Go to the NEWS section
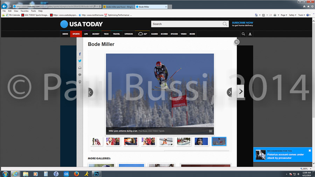The width and height of the screenshot is (315, 177). 65,34
